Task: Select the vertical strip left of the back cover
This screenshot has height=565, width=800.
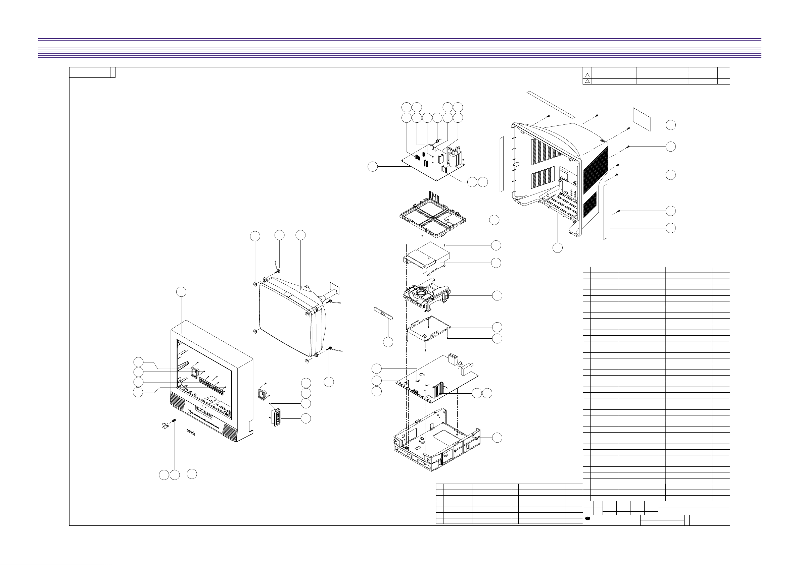Action: (x=502, y=164)
